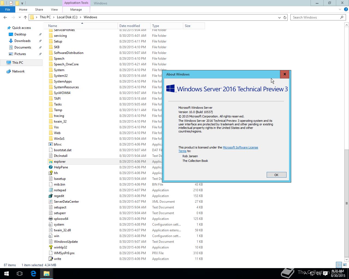Select Pictures in navigation pane
Screen dimensions: 349x279
[x=20, y=54]
